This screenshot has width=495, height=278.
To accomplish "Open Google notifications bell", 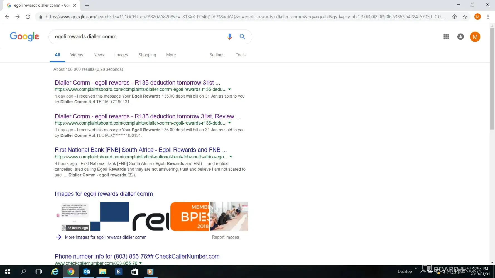I will (460, 37).
